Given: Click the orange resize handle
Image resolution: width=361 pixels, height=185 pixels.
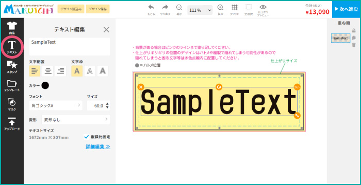Looking at the screenshot, I should (x=297, y=116).
